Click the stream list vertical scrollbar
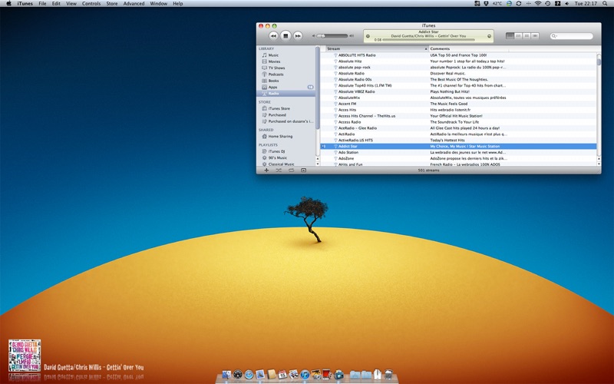Image resolution: width=614 pixels, height=384 pixels. [x=599, y=106]
